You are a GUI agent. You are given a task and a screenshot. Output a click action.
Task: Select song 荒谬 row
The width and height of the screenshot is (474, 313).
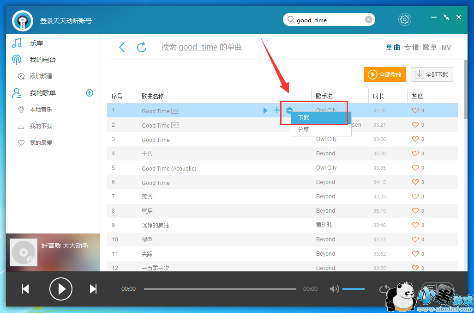click(x=282, y=196)
